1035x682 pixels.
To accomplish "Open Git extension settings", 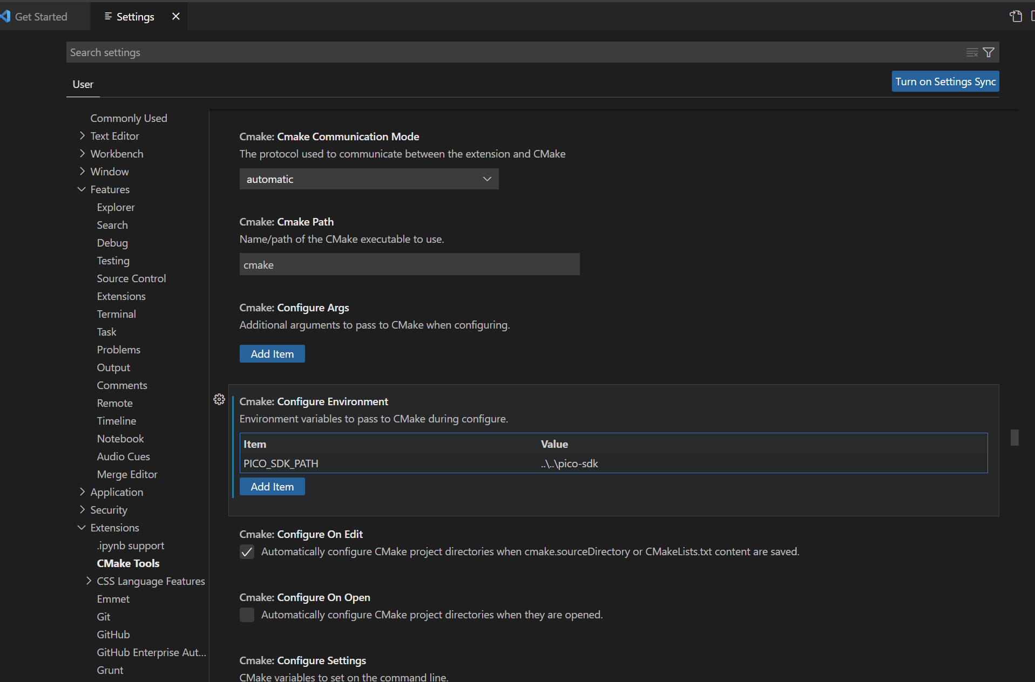I will [x=103, y=616].
